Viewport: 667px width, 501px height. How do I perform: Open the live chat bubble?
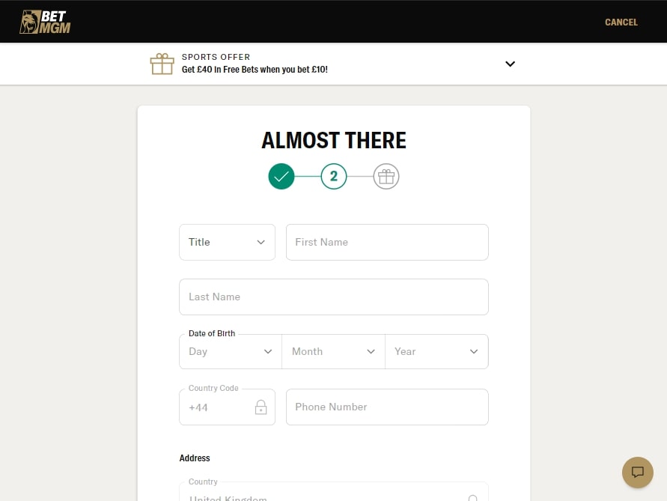[x=637, y=472]
